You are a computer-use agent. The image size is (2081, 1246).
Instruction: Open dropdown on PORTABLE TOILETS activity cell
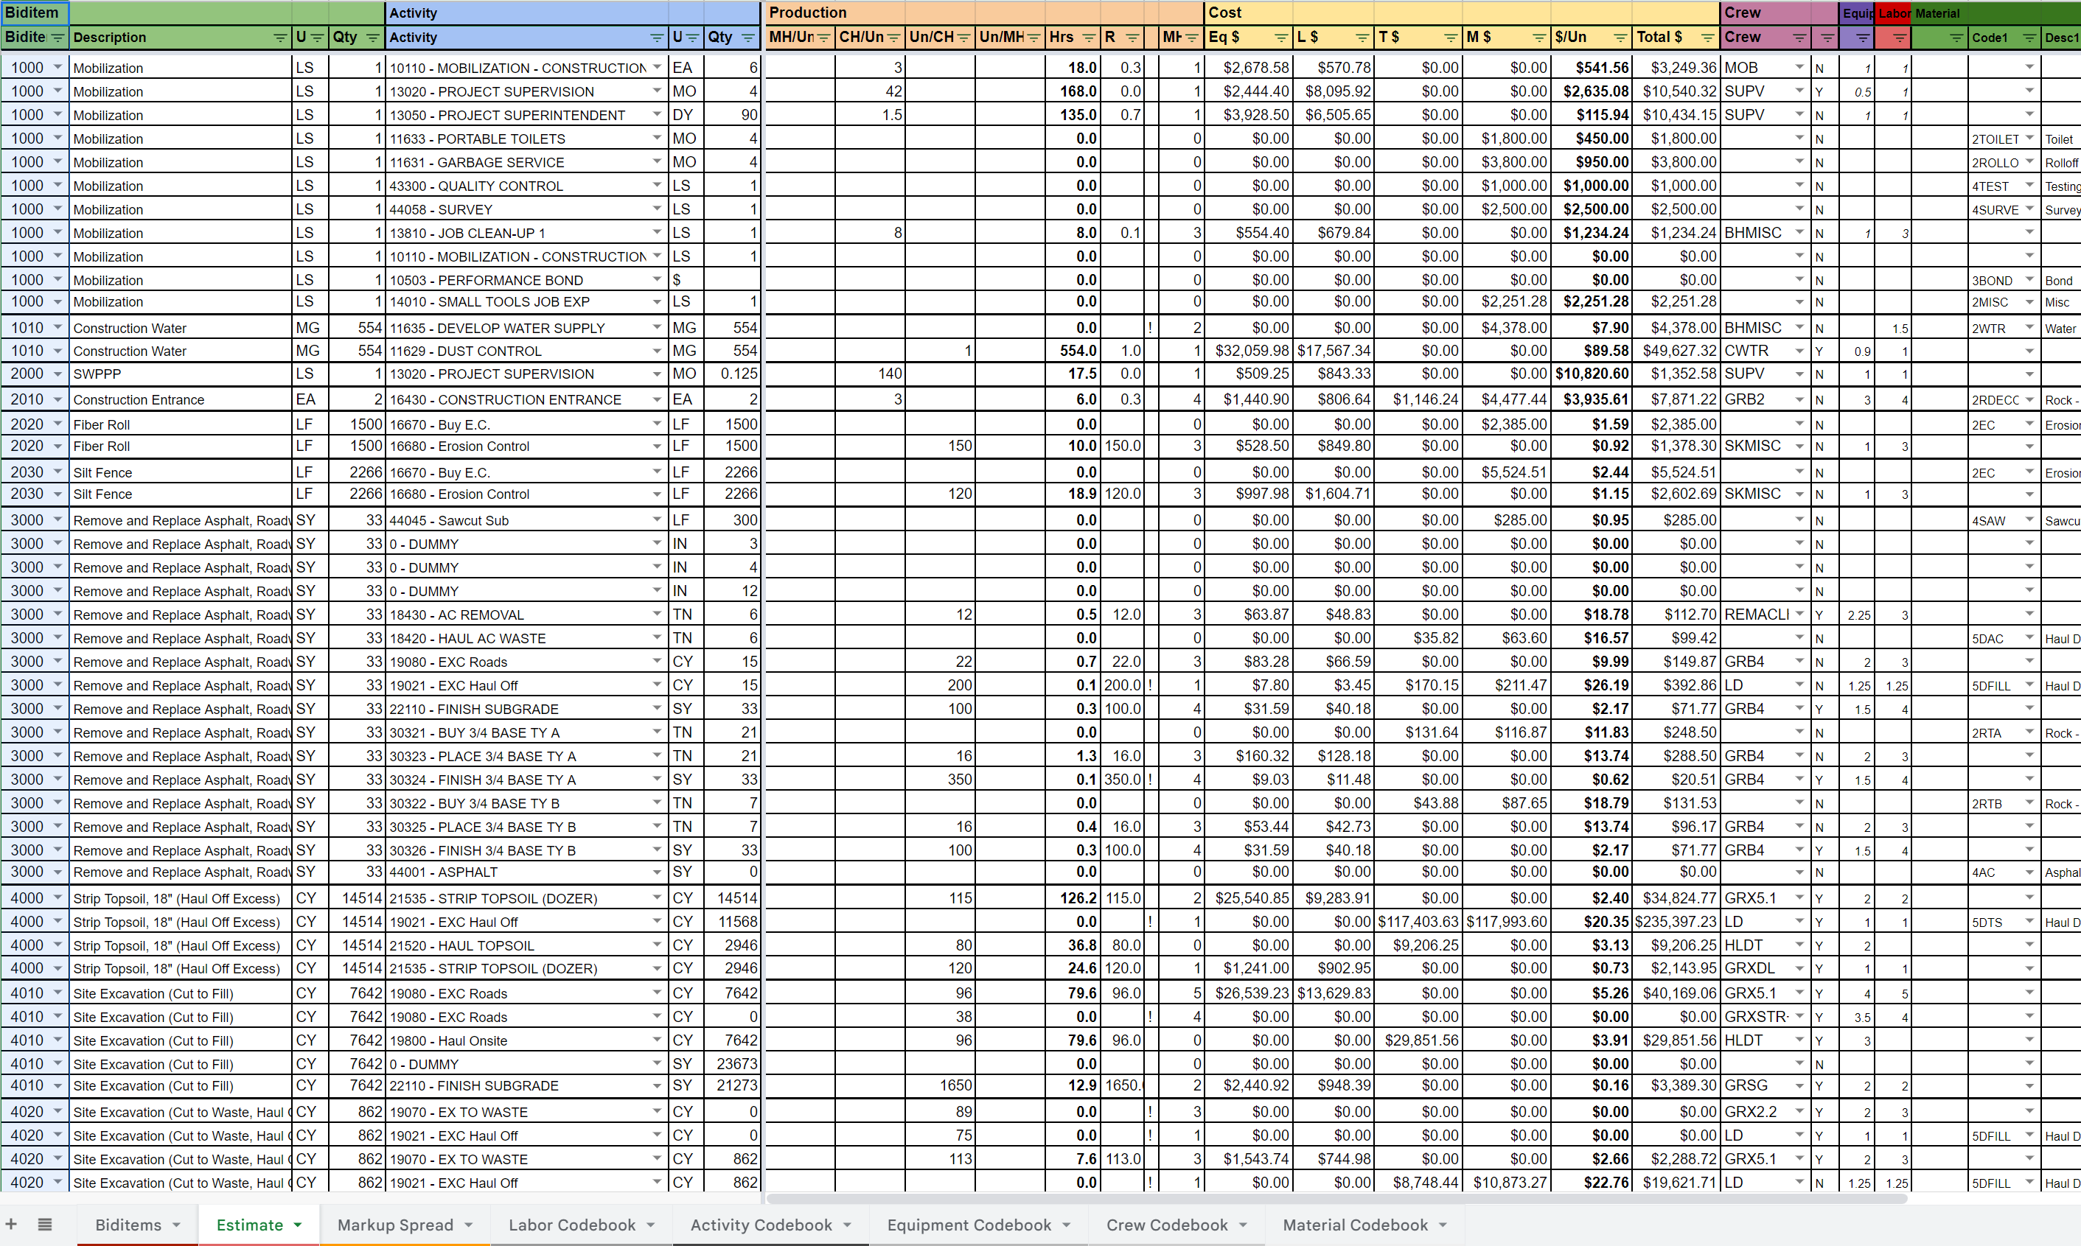point(657,139)
